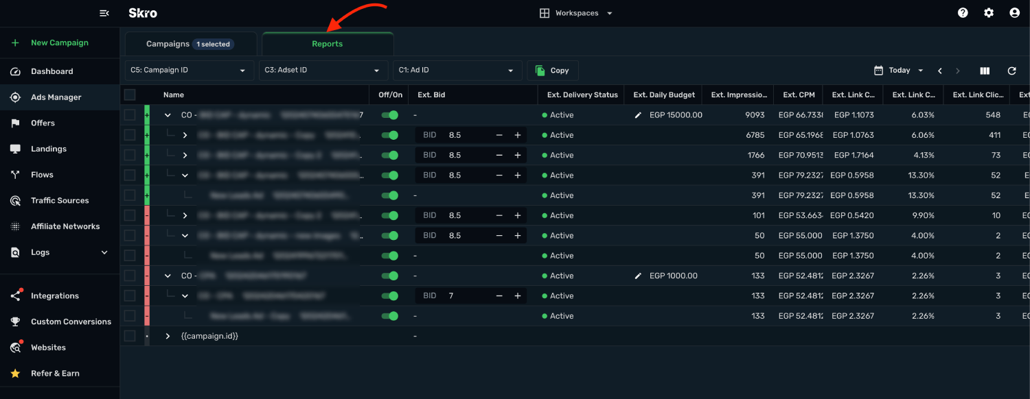The image size is (1030, 399).
Task: Open the C5: Campaign ID dropdown
Action: tap(190, 71)
